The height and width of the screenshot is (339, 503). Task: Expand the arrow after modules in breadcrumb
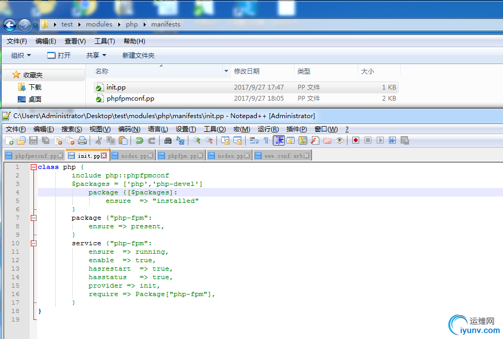[x=119, y=25]
